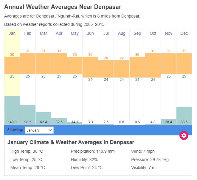Viewport: 197px width, 180px height.
Task: Choose the Mar month column
Action: pos(44,33)
